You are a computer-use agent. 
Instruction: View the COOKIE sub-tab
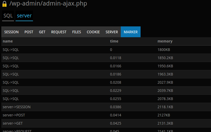(x=93, y=32)
